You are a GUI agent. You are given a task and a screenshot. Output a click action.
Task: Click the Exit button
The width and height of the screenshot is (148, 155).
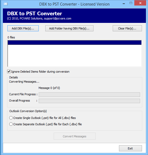coord(130,148)
